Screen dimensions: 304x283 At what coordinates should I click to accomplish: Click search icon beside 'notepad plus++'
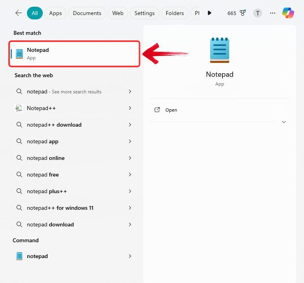tap(19, 191)
